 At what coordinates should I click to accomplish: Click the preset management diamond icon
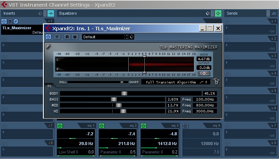pos(132,37)
